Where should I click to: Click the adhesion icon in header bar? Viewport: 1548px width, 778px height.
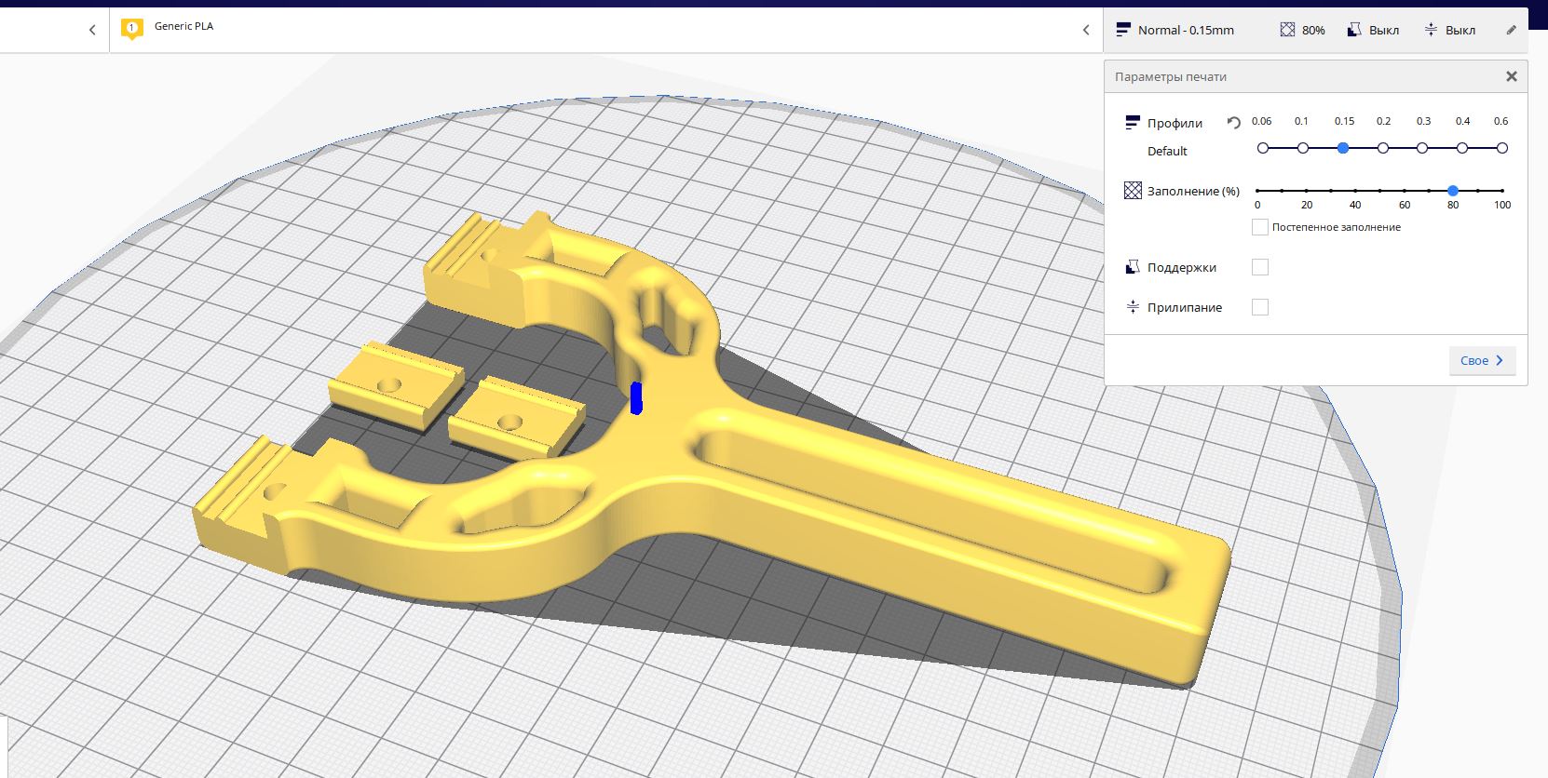point(1431,30)
